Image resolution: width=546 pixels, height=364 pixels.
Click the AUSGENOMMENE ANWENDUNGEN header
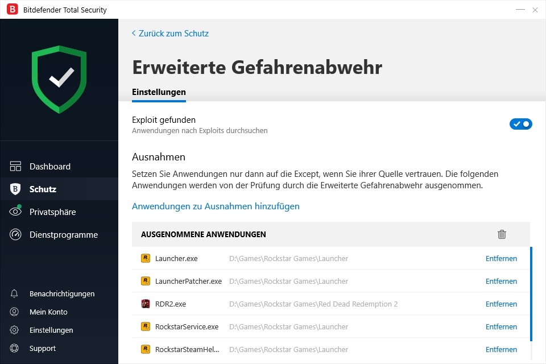(x=204, y=234)
